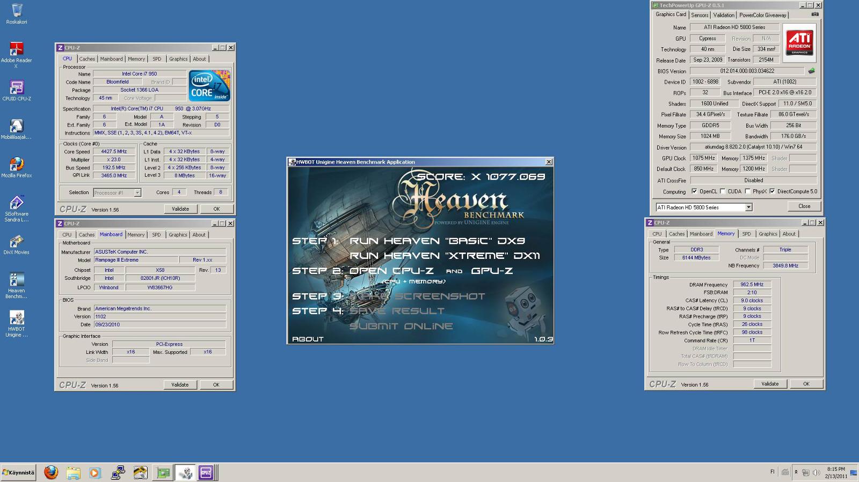
Task: Click Validate in top-left CPU-Z window
Action: pos(180,209)
